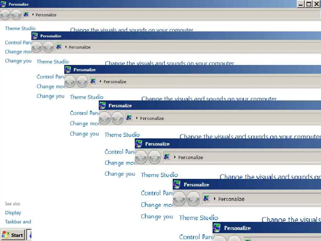This screenshot has height=241, width=321.
Task: Open Control Panel link in second-from-front Personalize window
Action: (196, 237)
